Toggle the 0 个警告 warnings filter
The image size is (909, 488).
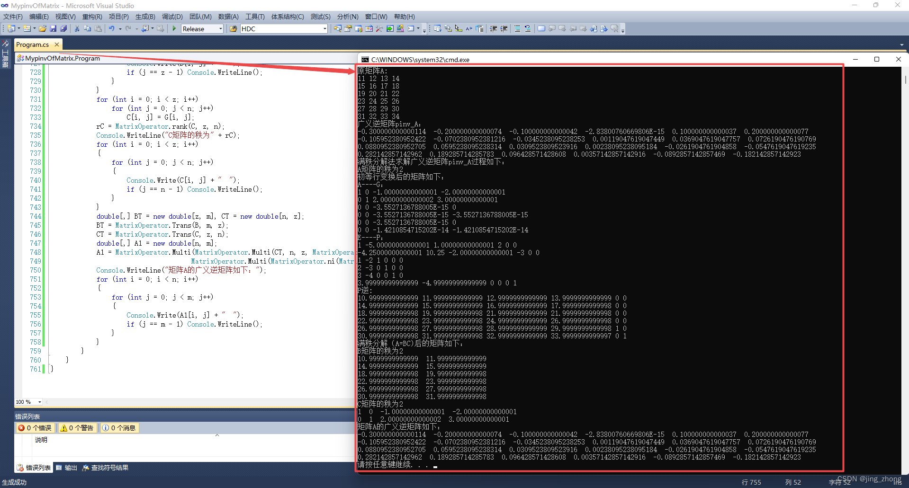coord(77,428)
